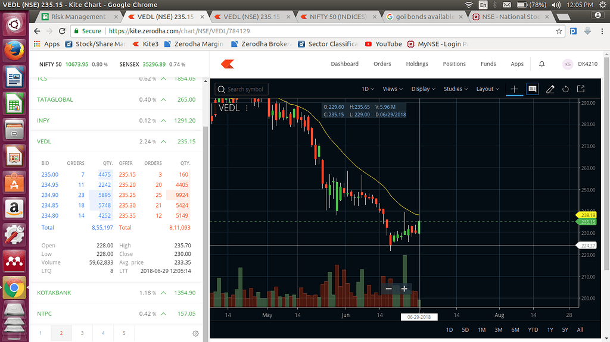Screen dimensions: 610x342
Task: Set chart range to 1M
Action: (x=481, y=330)
